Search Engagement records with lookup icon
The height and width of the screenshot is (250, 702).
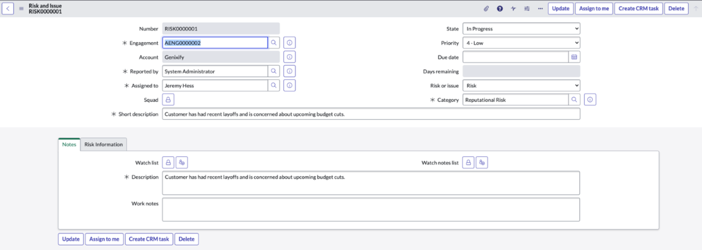point(274,43)
